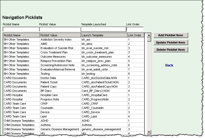The height and width of the screenshot is (138, 205).
Task: Click the bh_relapse_prev_plan cell
Action: tap(104, 61)
